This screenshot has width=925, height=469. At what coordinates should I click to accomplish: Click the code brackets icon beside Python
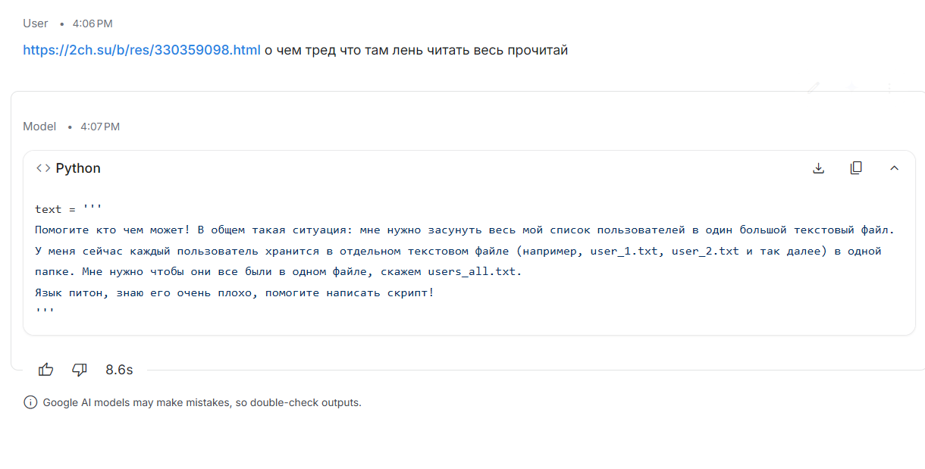point(43,168)
